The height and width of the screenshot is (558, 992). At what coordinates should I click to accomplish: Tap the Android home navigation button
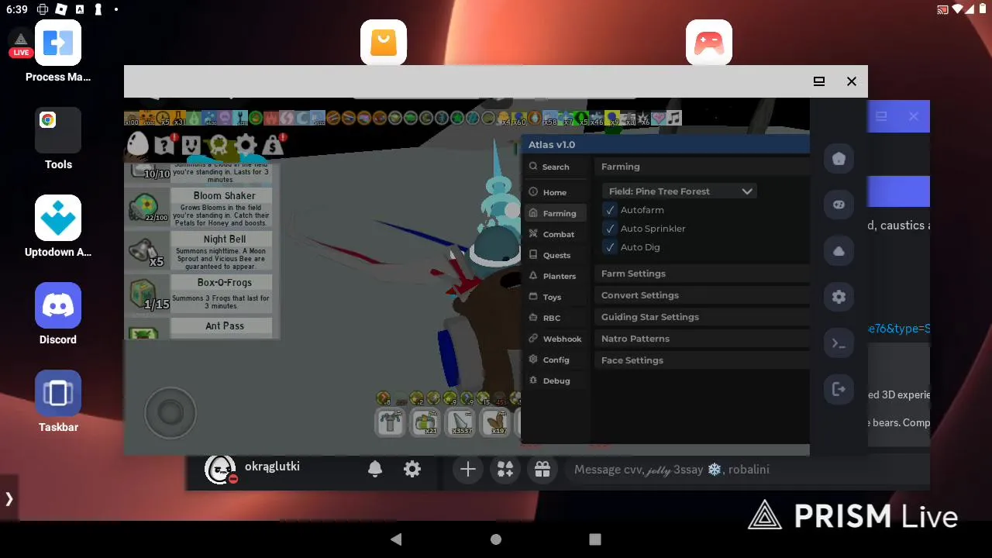click(496, 539)
